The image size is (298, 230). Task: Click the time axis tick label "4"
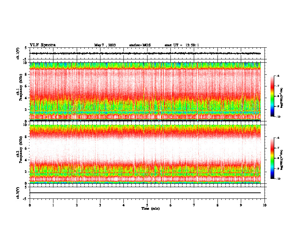(x=124, y=205)
